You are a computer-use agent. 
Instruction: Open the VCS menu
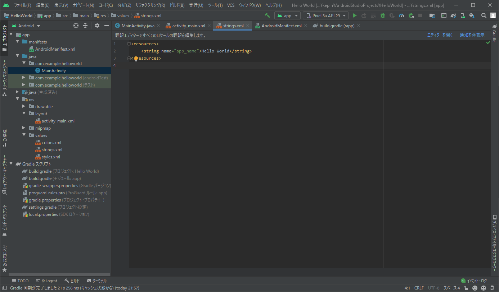(231, 5)
